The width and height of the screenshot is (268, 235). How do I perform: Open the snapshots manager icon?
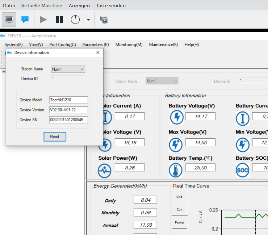coord(104,20)
